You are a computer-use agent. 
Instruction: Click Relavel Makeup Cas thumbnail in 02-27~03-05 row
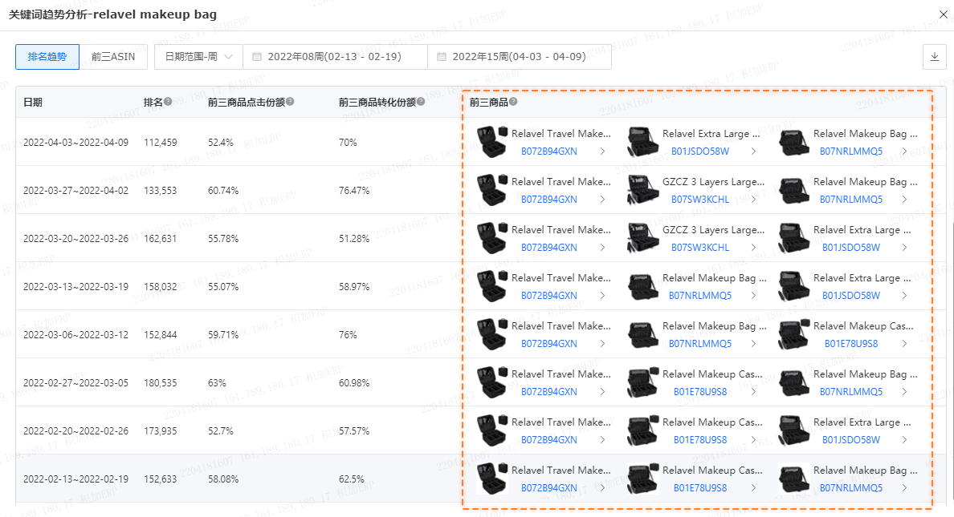coord(642,382)
